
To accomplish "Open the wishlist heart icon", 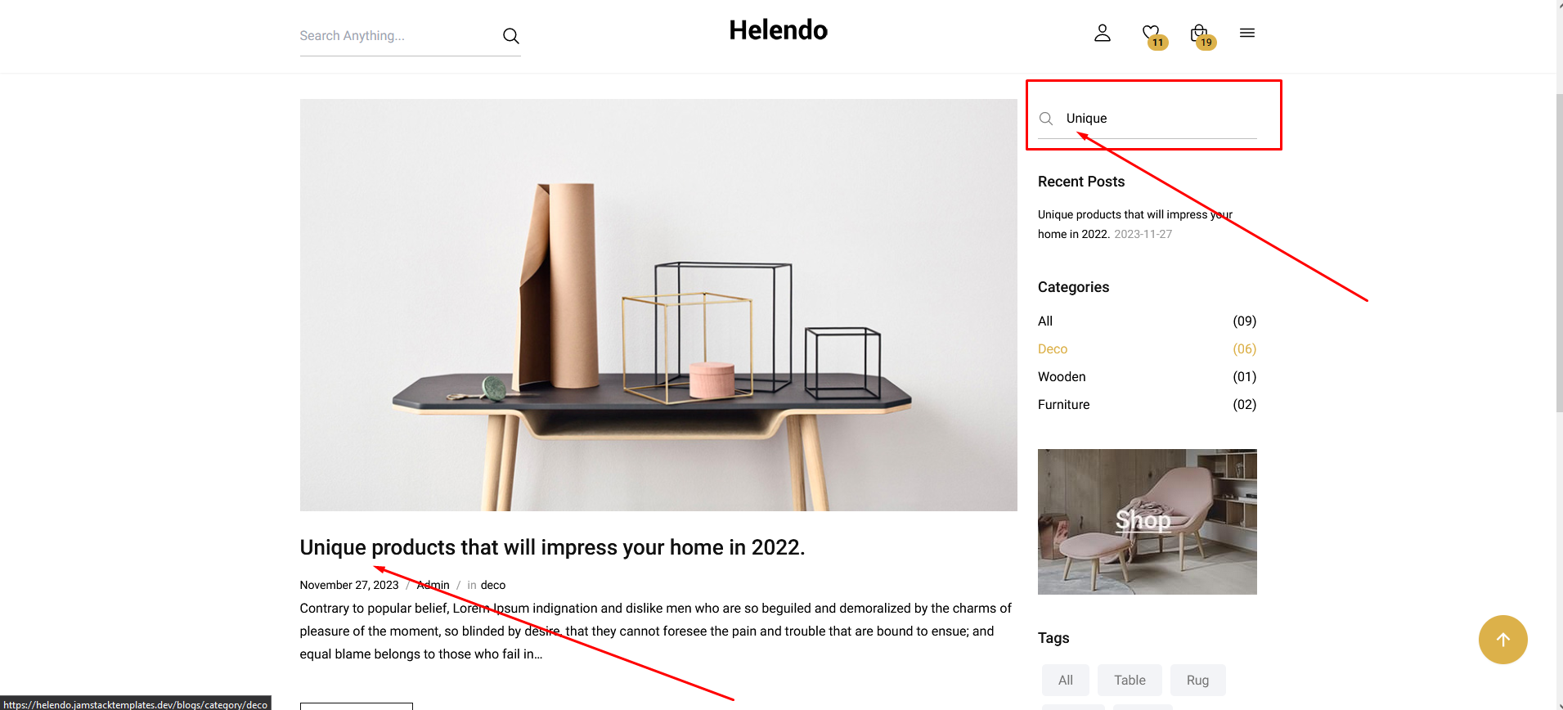I will tap(1151, 33).
